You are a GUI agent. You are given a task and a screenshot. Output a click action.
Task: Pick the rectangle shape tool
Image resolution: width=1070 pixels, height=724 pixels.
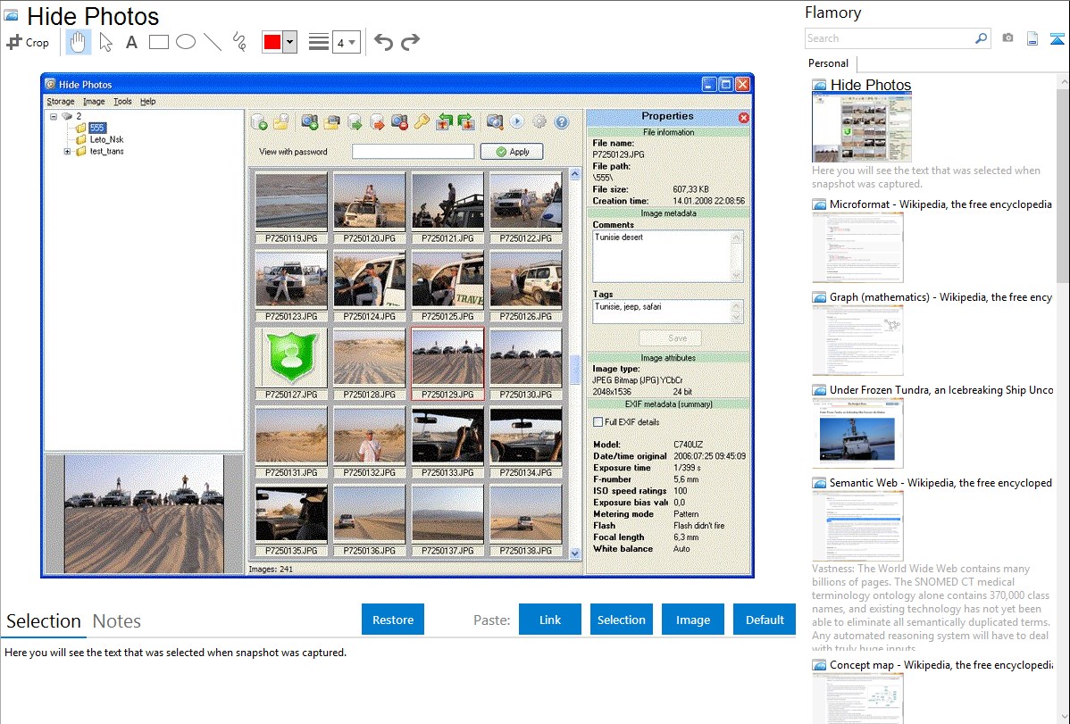(159, 42)
